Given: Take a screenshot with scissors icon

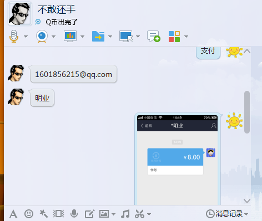Looking at the screenshot, I should coord(139,214).
